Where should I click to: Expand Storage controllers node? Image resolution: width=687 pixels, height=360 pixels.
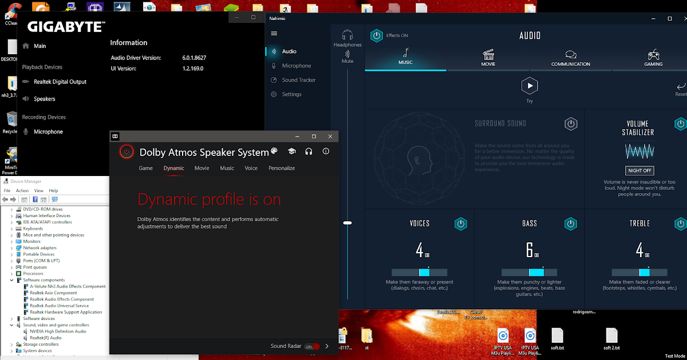12,345
